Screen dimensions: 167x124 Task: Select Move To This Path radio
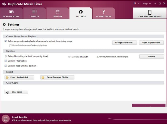[x=69, y=57]
